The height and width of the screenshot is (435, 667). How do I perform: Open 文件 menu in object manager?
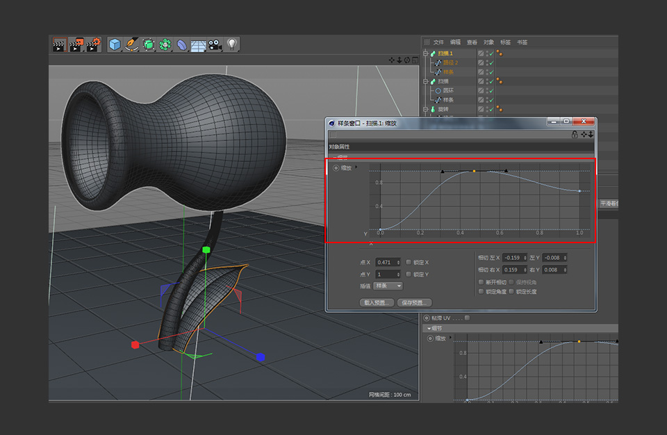click(438, 42)
